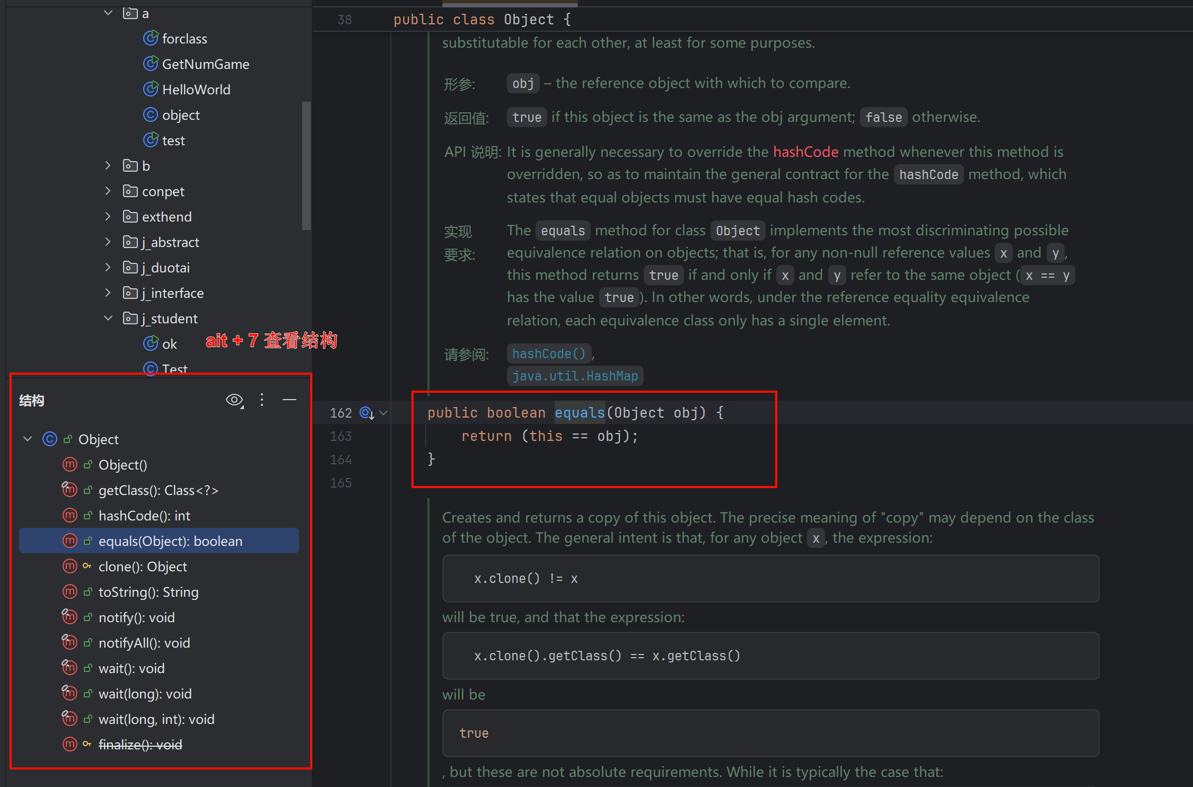Click the override gutter icon on line 162

pyautogui.click(x=366, y=412)
